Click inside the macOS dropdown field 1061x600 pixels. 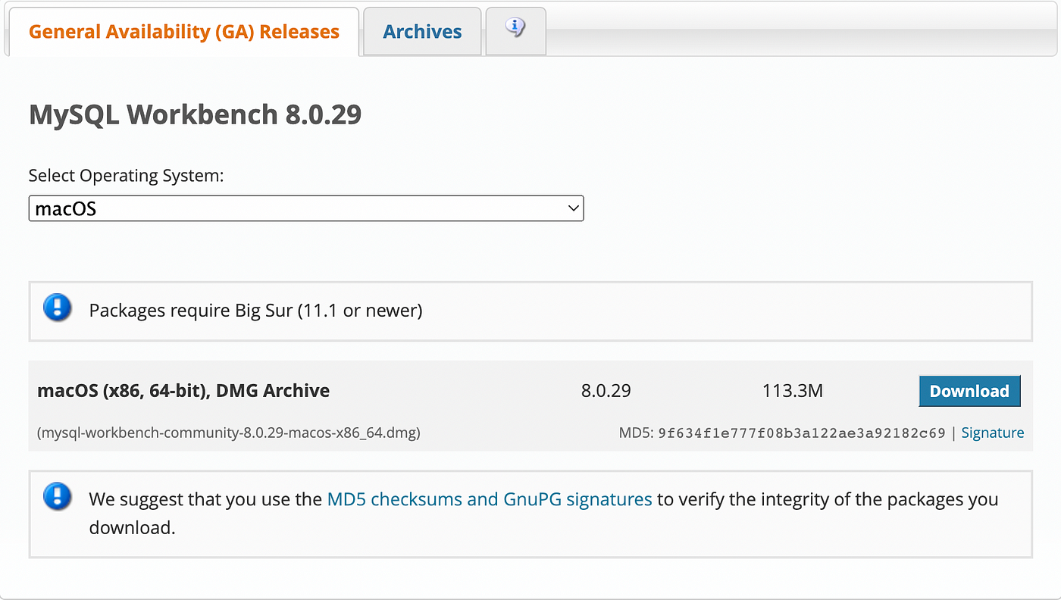click(227, 208)
